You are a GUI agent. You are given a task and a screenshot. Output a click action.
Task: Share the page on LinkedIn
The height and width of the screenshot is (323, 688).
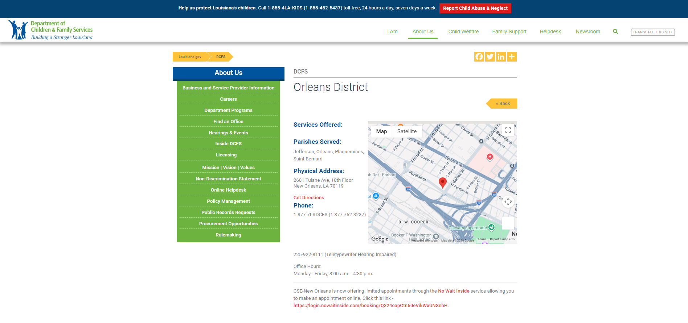point(501,56)
